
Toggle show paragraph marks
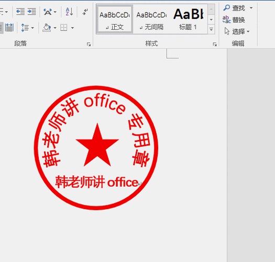[x=85, y=12]
